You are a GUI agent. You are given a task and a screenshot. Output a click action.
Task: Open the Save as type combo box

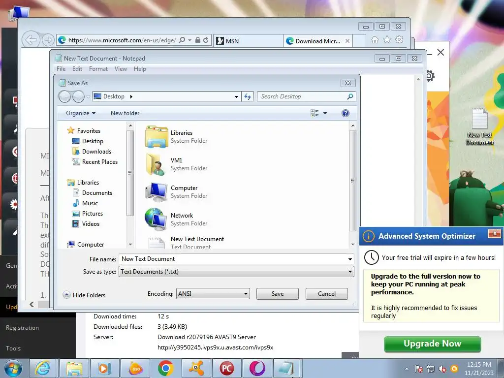coord(237,272)
